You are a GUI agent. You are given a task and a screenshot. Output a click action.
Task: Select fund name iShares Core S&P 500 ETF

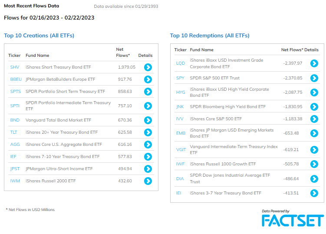[x=216, y=119]
